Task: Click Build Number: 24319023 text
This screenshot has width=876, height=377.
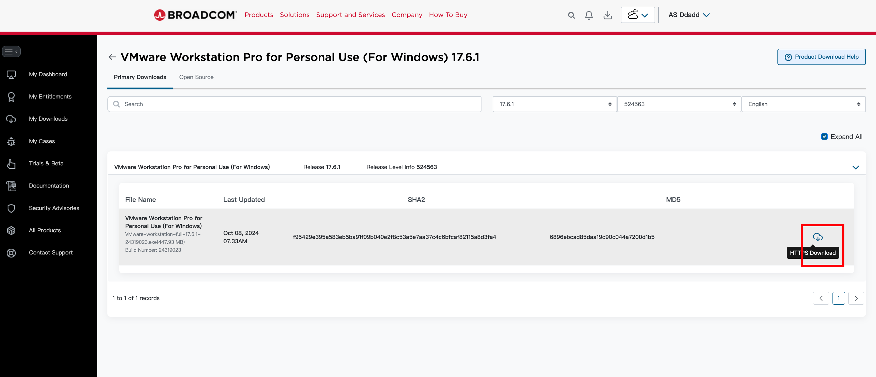Action: 153,250
